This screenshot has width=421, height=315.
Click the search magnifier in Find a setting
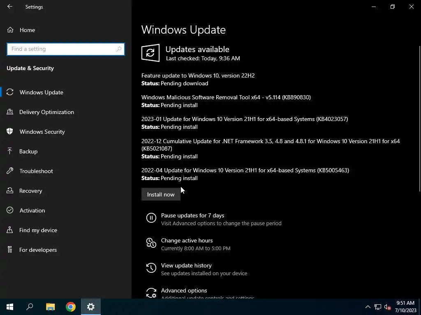coord(119,49)
